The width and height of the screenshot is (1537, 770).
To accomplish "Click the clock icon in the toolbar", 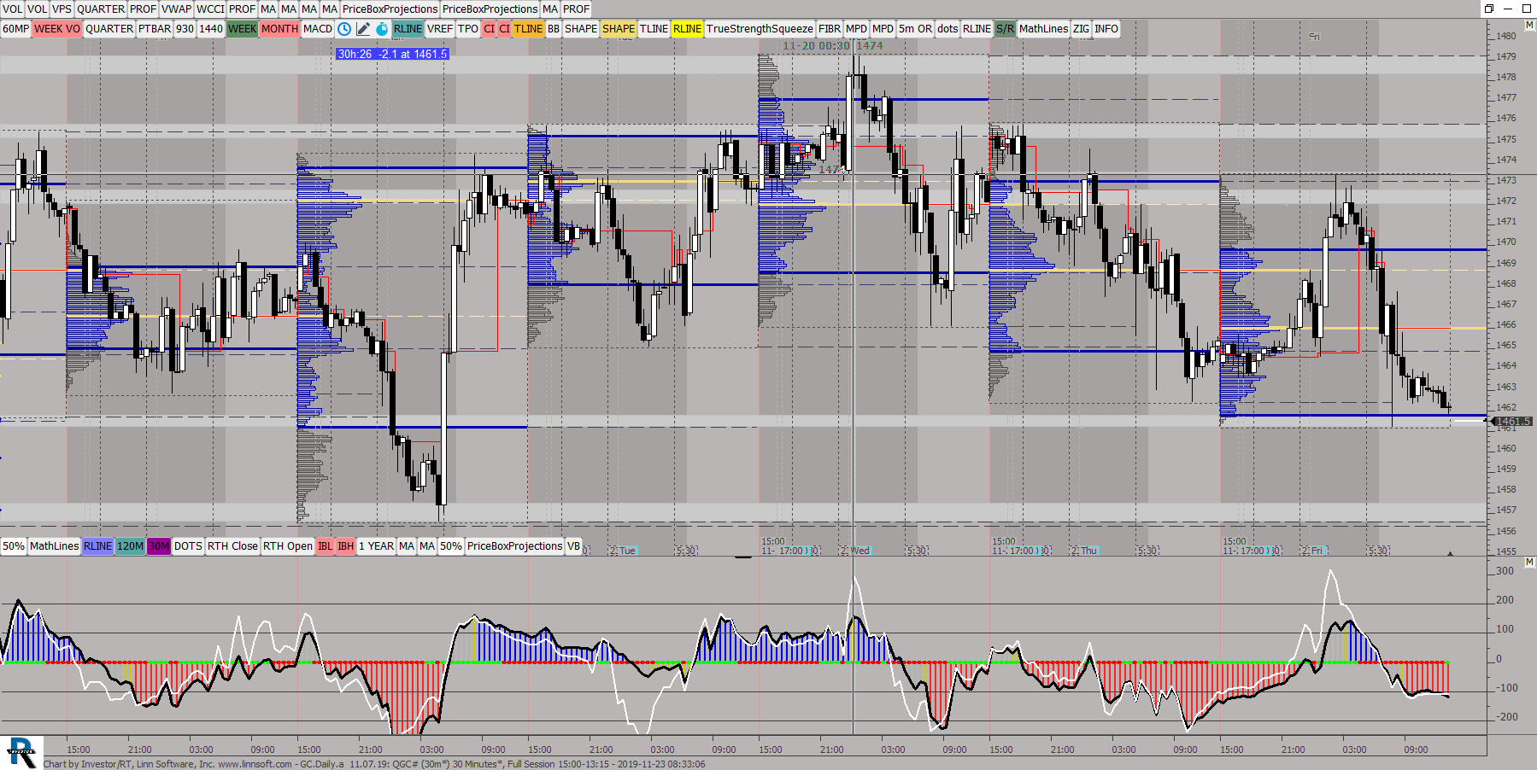I will 344,29.
